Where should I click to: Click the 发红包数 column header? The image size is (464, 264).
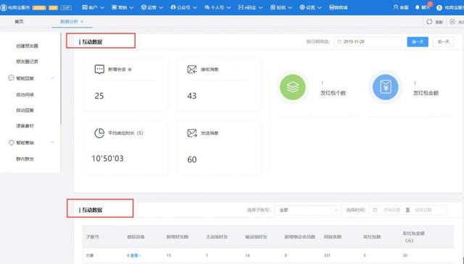tap(372, 236)
